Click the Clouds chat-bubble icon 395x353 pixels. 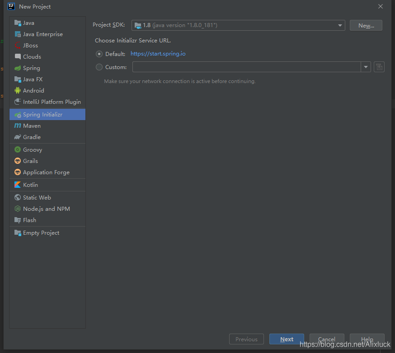coord(18,56)
